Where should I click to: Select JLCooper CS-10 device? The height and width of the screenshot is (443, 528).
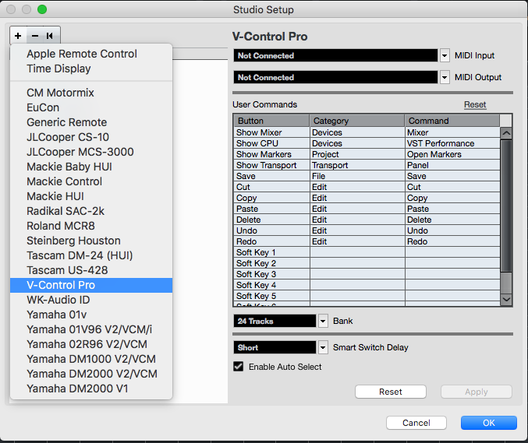91,137
